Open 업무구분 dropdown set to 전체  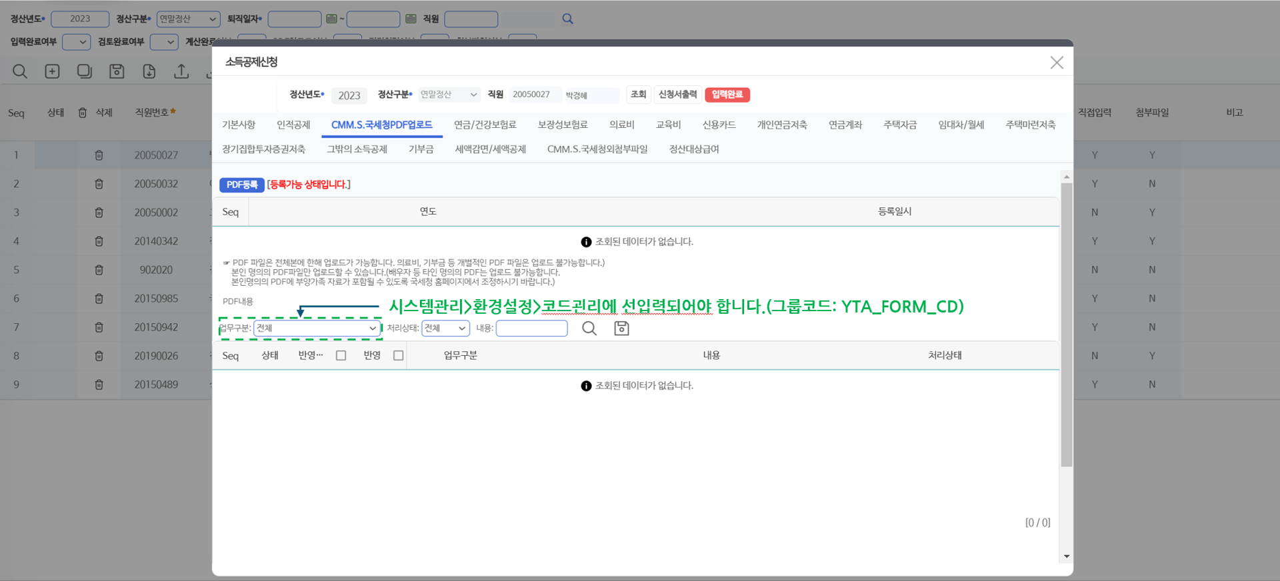[x=317, y=328]
